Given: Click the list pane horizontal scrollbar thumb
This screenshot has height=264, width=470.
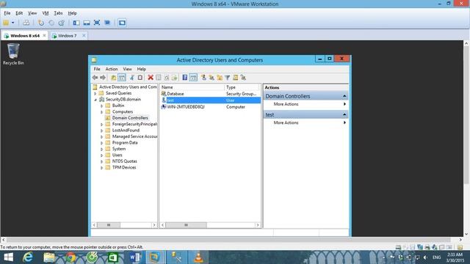Looking at the screenshot, I should (x=186, y=225).
